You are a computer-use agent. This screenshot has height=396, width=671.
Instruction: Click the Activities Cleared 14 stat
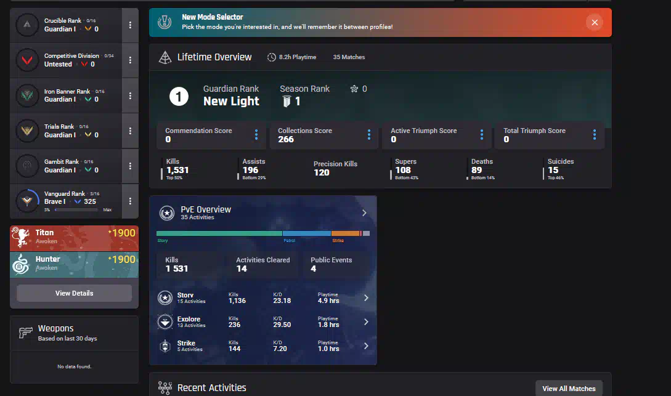click(x=262, y=264)
